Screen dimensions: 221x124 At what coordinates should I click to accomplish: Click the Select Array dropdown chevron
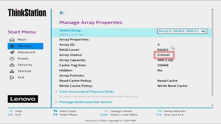[x=203, y=31]
